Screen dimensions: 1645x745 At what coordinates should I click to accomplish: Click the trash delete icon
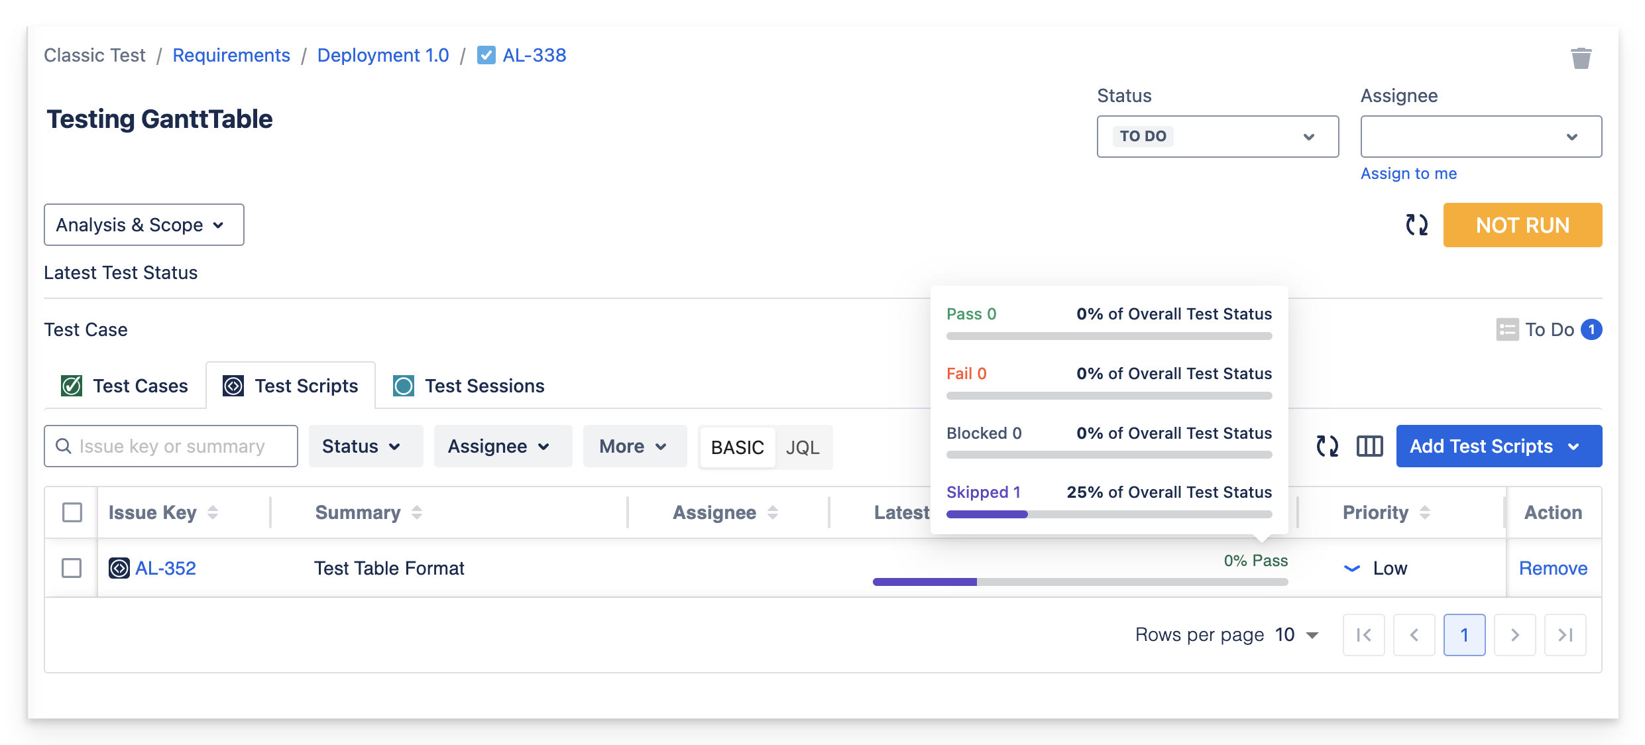[1581, 58]
